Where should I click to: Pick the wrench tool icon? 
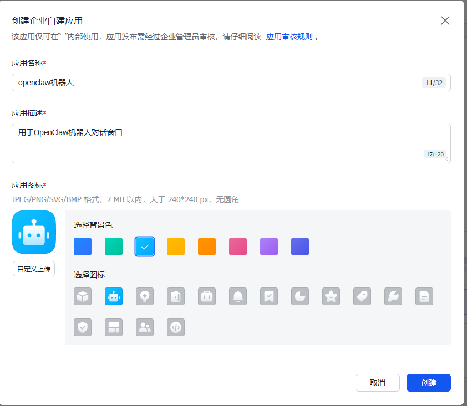(393, 296)
